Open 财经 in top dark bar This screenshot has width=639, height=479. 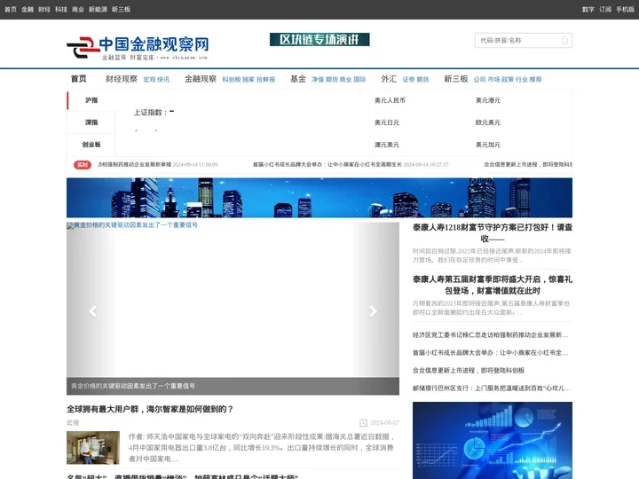44,10
